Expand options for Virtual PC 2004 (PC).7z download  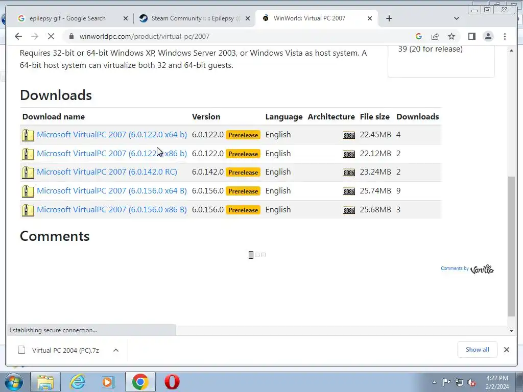116,350
